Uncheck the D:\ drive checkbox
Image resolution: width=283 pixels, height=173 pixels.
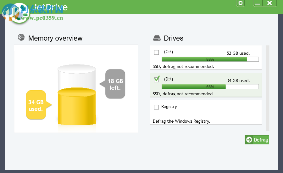pyautogui.click(x=157, y=80)
